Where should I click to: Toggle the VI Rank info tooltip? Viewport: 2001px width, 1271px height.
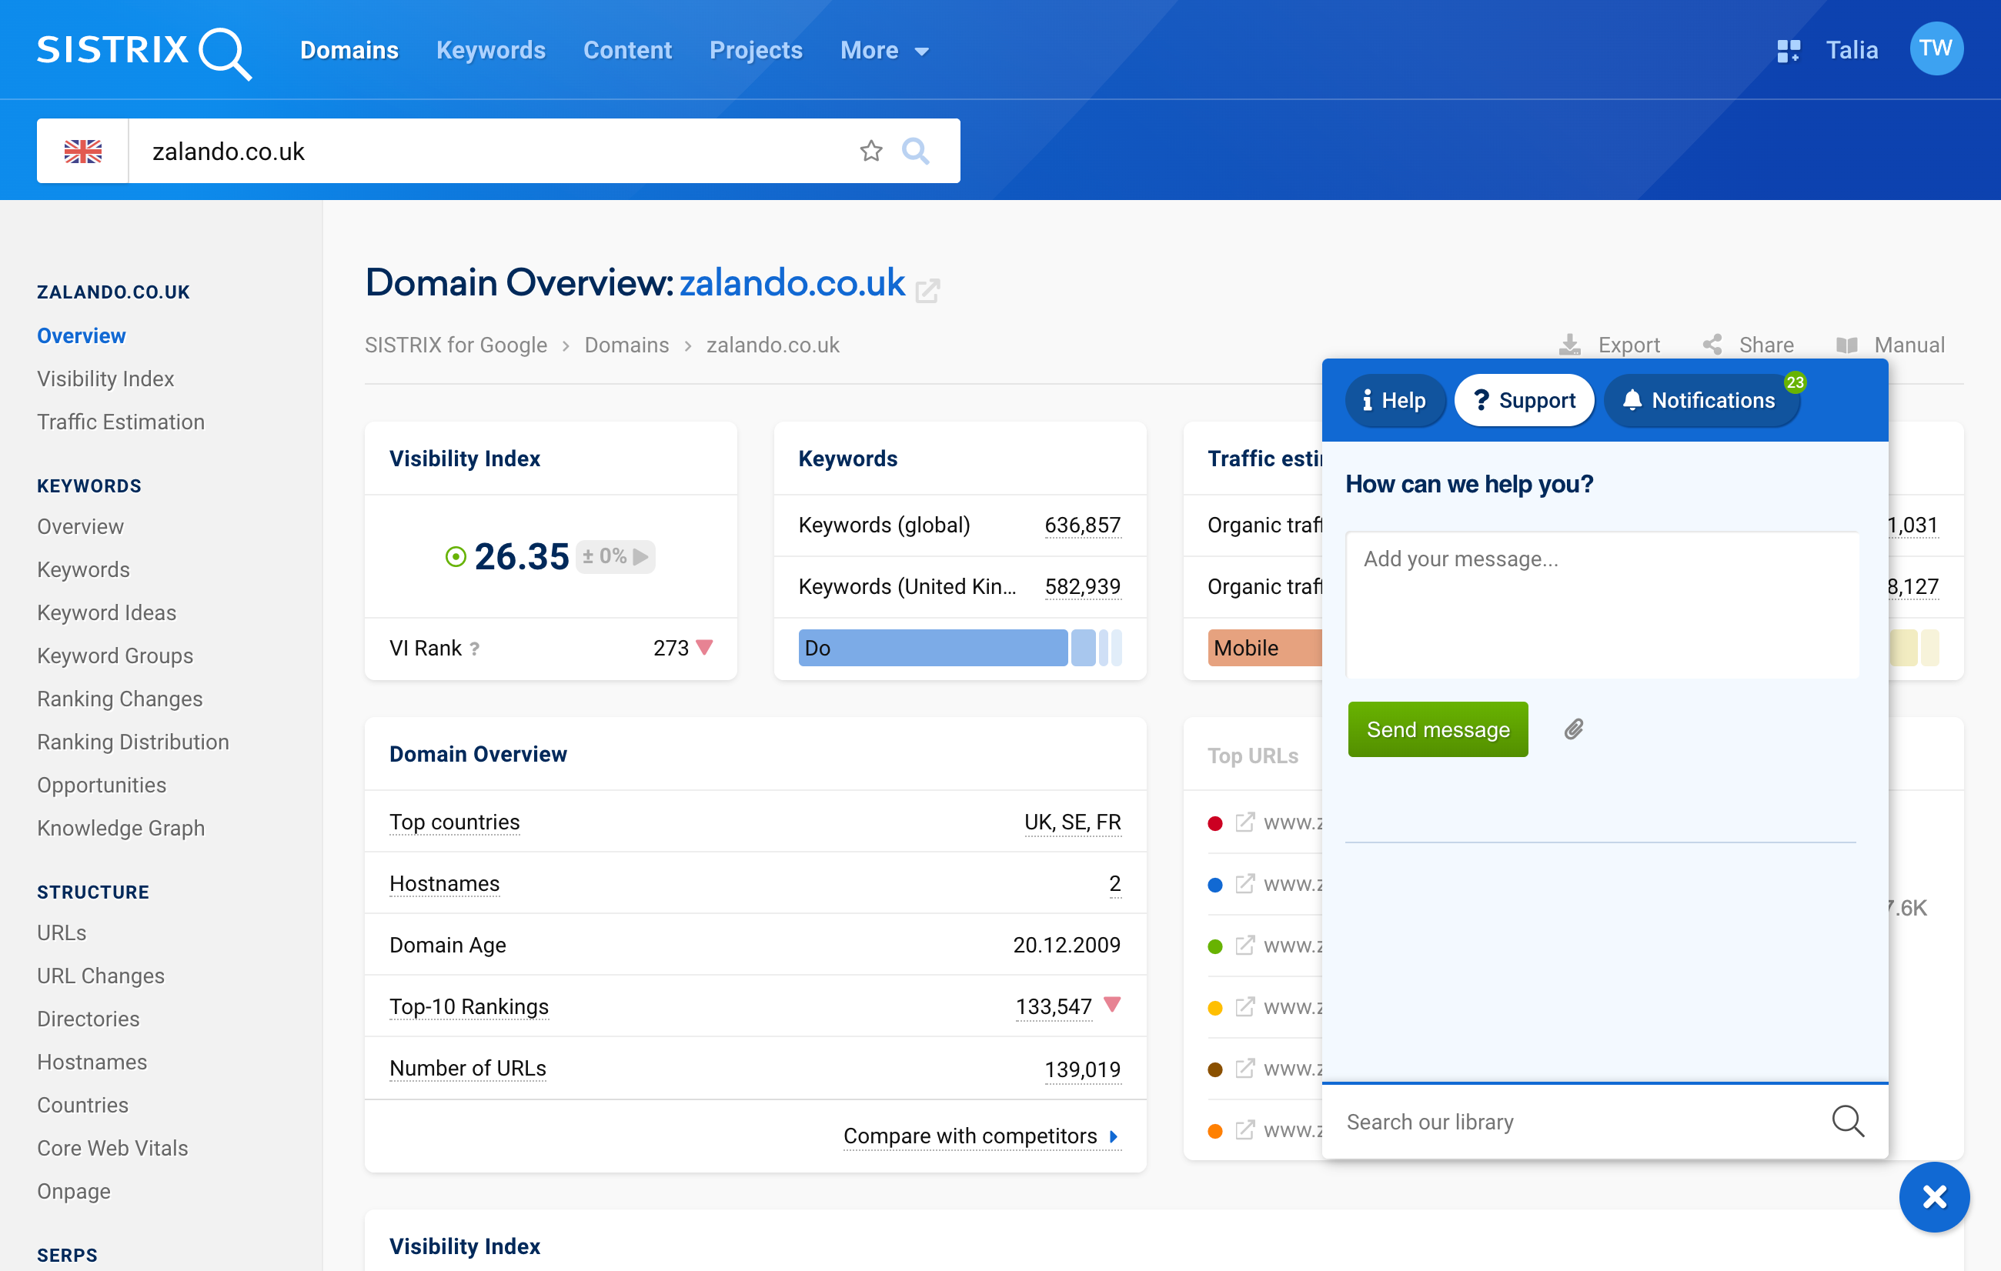(476, 649)
